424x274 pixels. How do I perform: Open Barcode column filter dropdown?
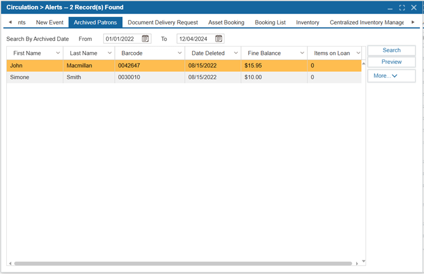point(180,53)
